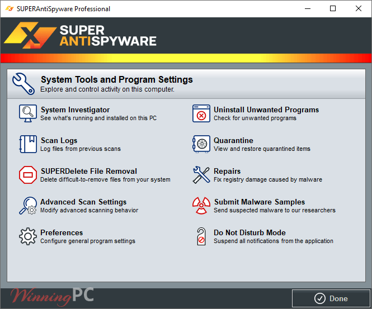This screenshot has width=372, height=309.
Task: Maximize the SUPERAntiSpyware window
Action: (x=333, y=9)
